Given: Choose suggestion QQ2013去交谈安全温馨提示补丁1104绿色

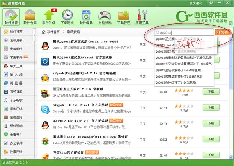Looking at the screenshot, I should [x=184, y=64].
